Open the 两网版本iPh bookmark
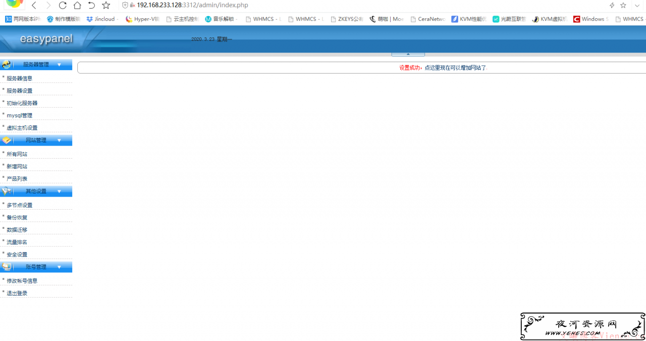 [x=23, y=19]
